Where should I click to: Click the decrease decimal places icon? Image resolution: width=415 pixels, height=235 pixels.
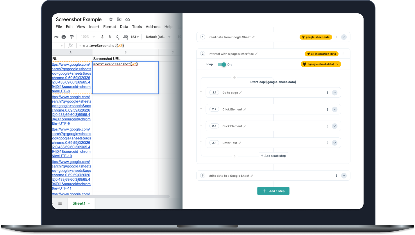click(117, 37)
